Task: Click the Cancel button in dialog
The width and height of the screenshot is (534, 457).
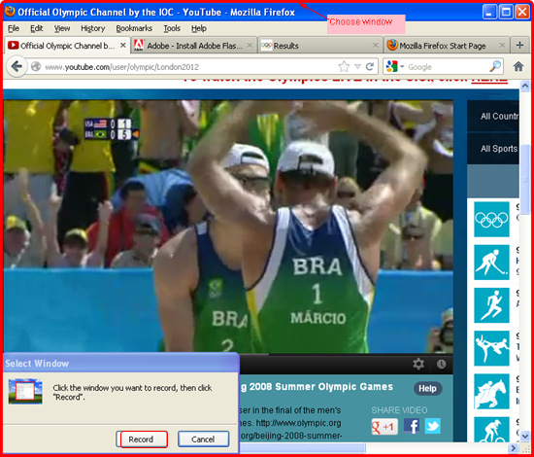Action: click(203, 439)
